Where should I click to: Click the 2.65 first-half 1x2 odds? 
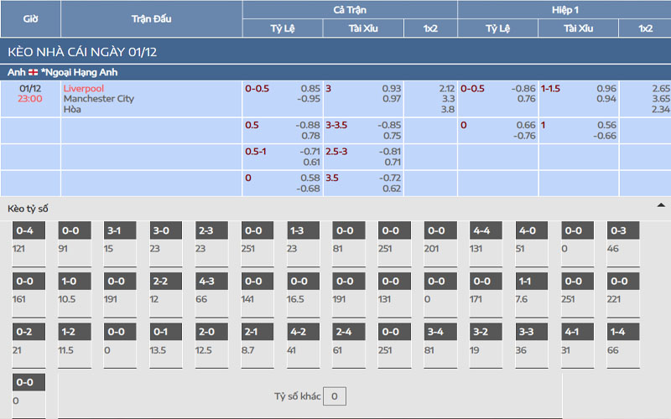point(659,88)
